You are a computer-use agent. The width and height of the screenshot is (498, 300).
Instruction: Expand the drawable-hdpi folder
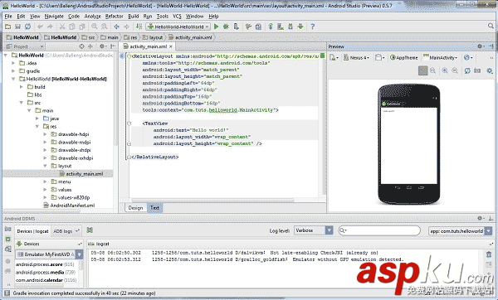(45, 134)
